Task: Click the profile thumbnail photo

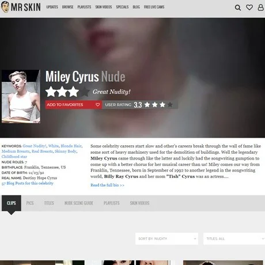Action: [21, 97]
